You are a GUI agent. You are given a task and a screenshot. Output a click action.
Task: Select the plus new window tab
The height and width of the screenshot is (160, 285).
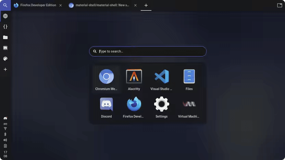146,5
